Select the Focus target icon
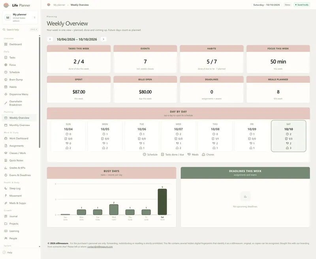 click(x=6, y=65)
